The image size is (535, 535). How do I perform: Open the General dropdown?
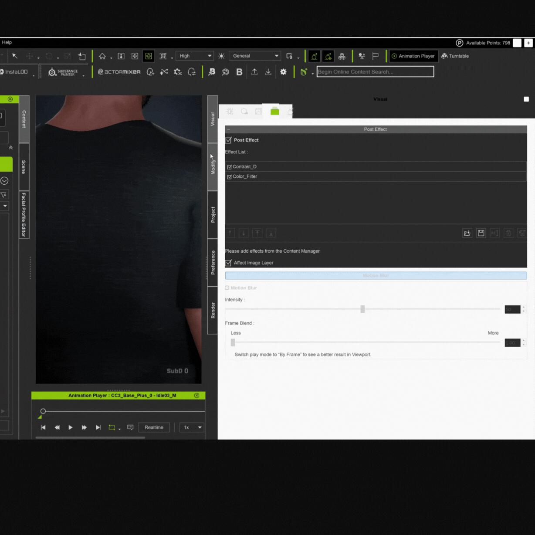click(255, 56)
